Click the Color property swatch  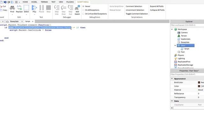click(199, 86)
